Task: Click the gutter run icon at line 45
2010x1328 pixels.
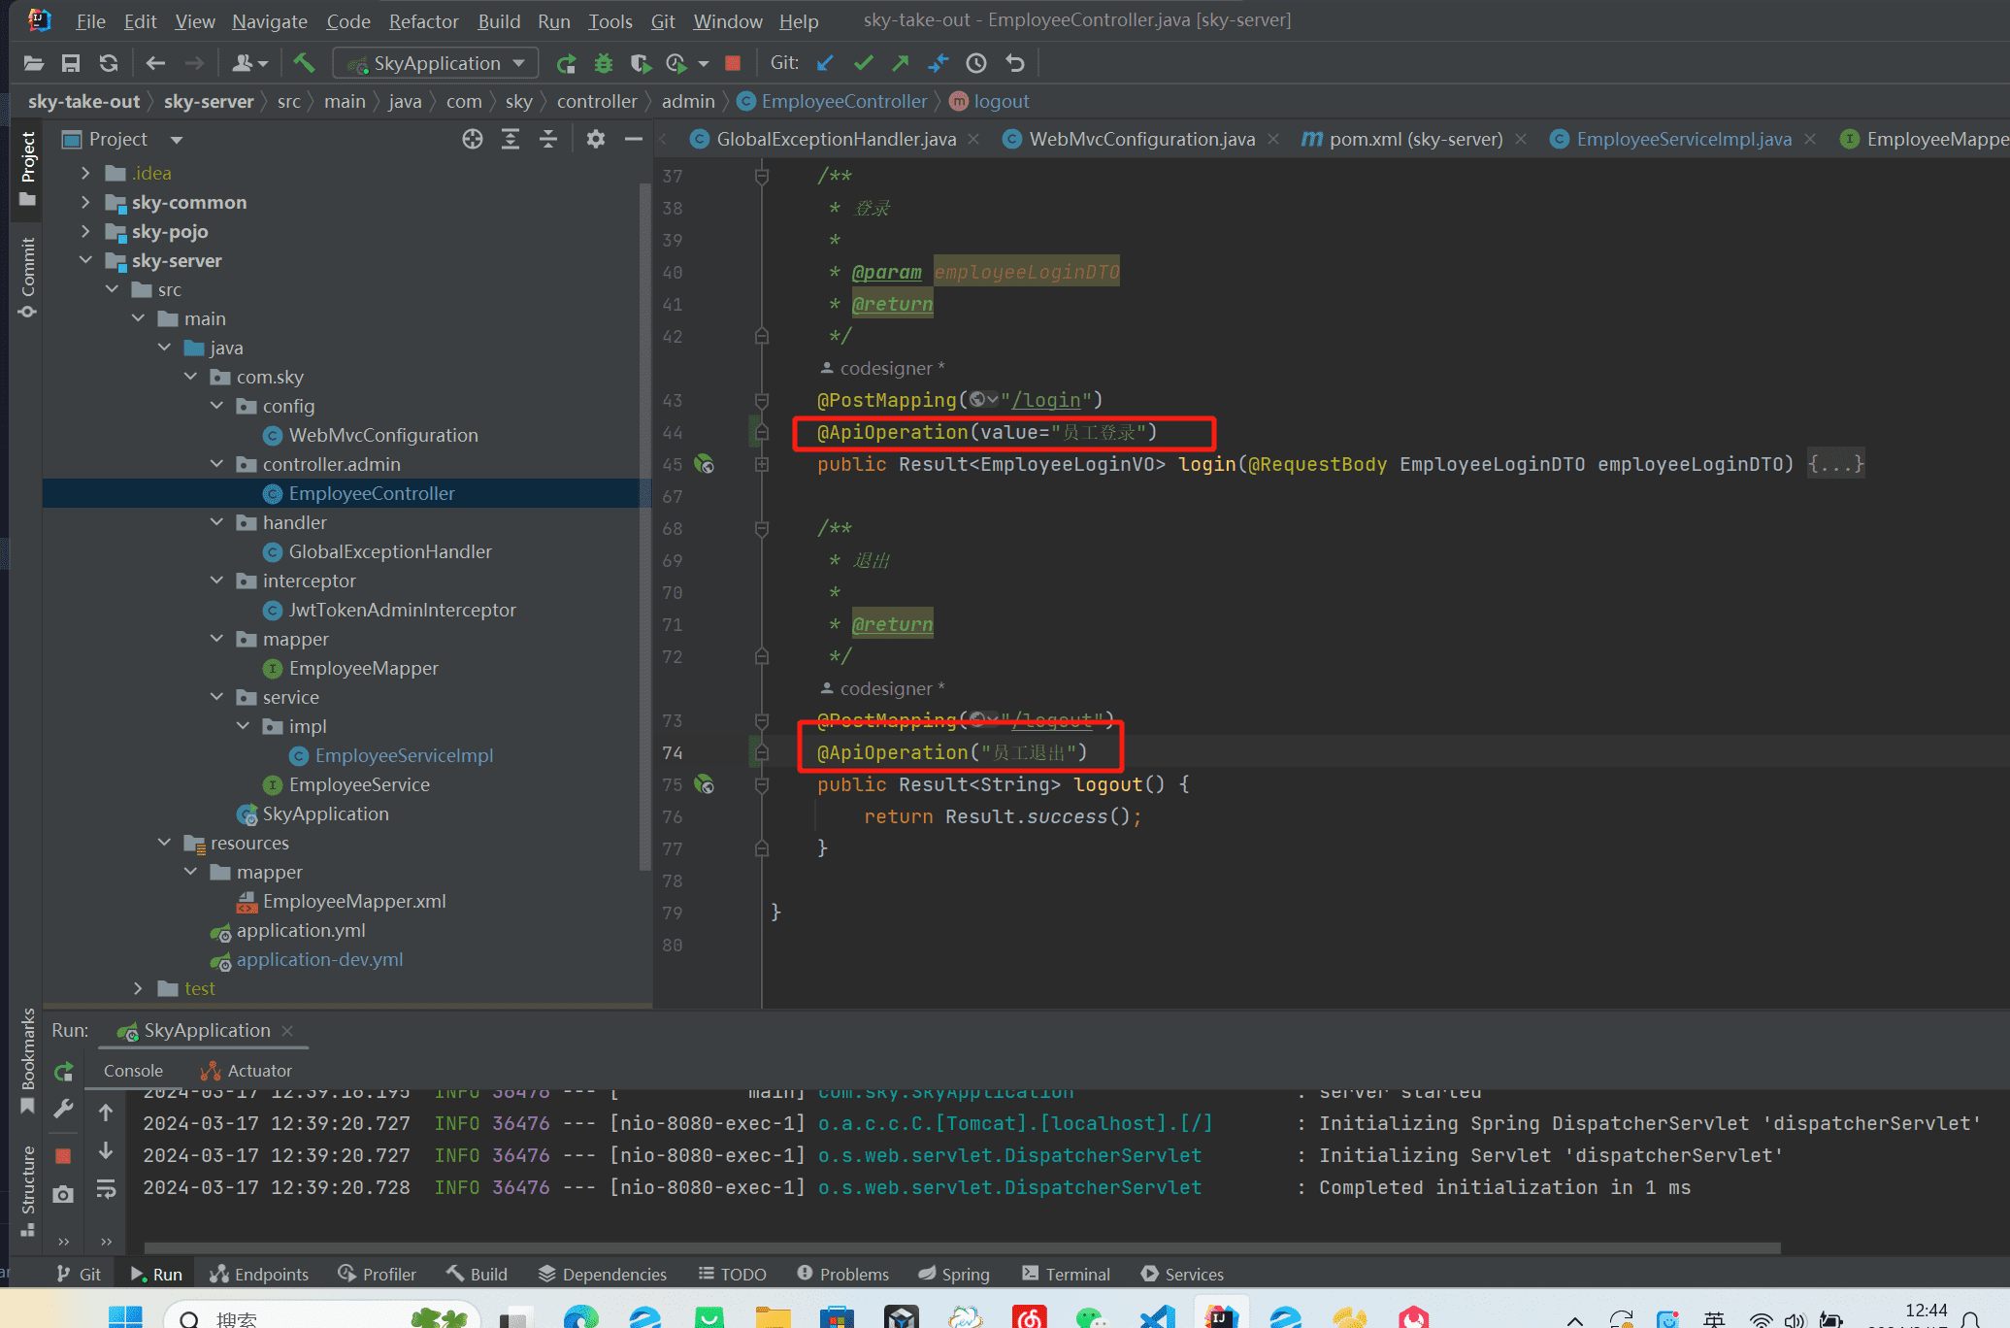Action: click(x=705, y=465)
